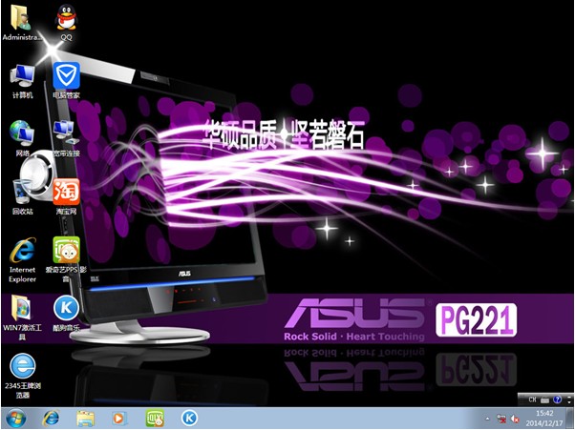Open the Kugou K taskbar icon
Viewport: 575px width, 430px height.
click(189, 419)
